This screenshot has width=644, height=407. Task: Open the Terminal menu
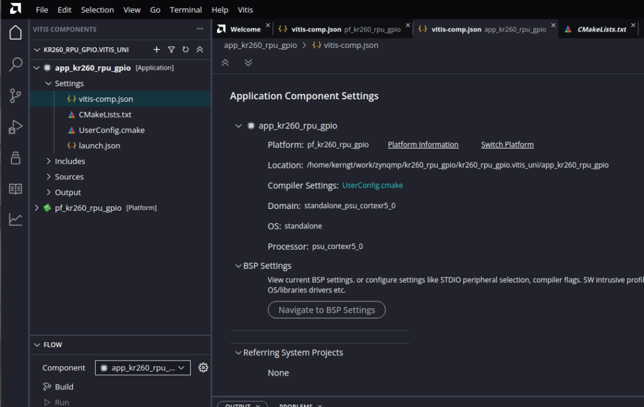186,9
